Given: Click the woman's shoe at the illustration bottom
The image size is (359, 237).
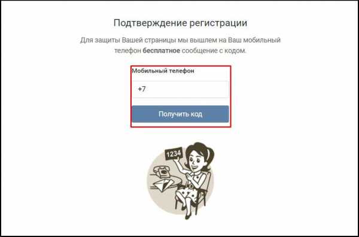Looking at the screenshot, I should click(188, 216).
